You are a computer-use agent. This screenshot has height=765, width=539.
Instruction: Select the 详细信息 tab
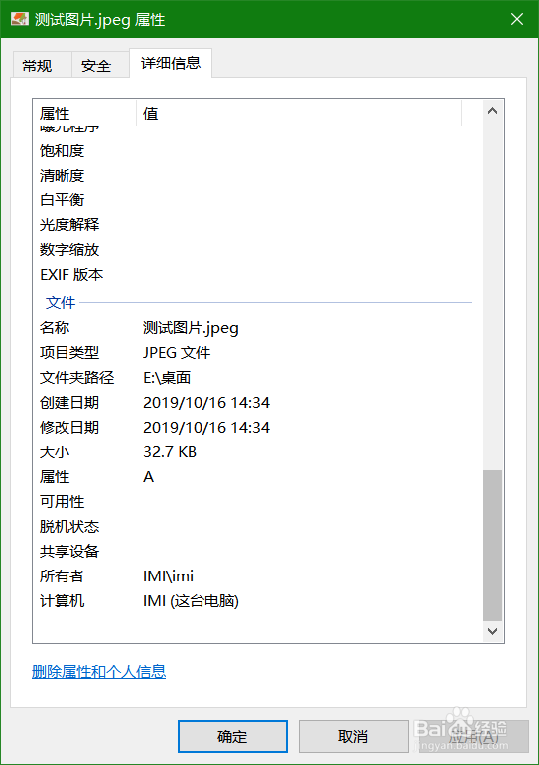click(x=171, y=64)
